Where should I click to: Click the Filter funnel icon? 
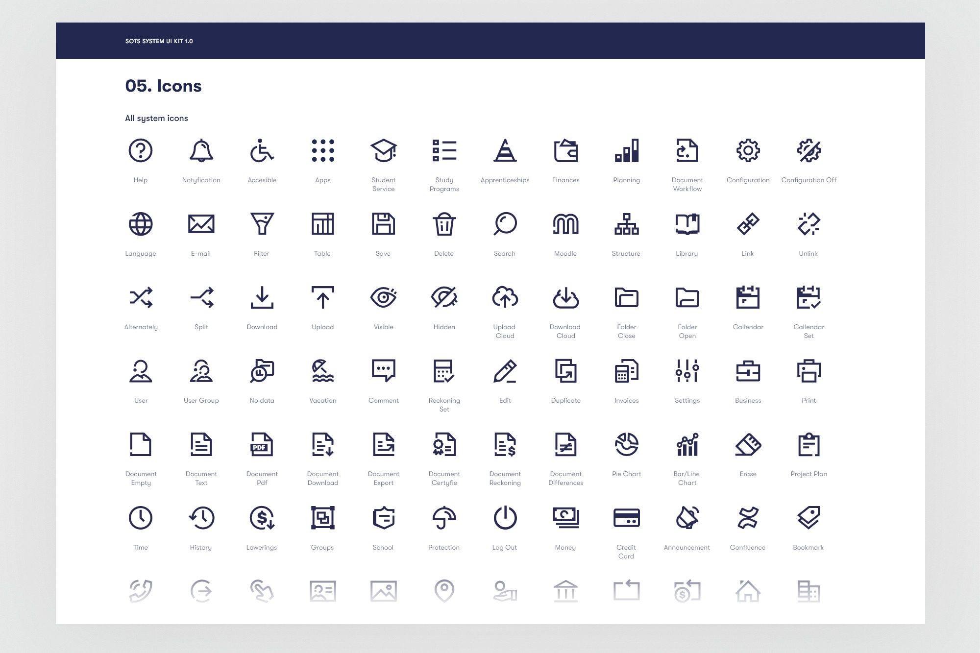[x=262, y=224]
